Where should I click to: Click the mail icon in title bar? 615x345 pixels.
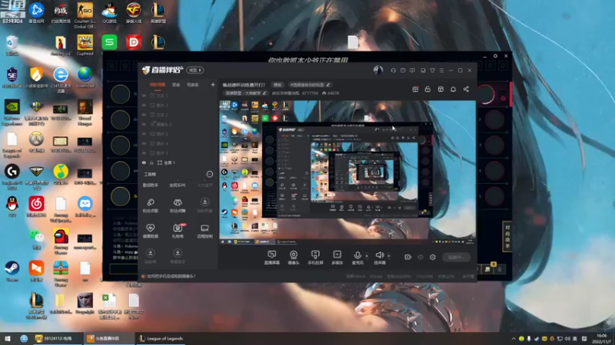click(x=403, y=71)
